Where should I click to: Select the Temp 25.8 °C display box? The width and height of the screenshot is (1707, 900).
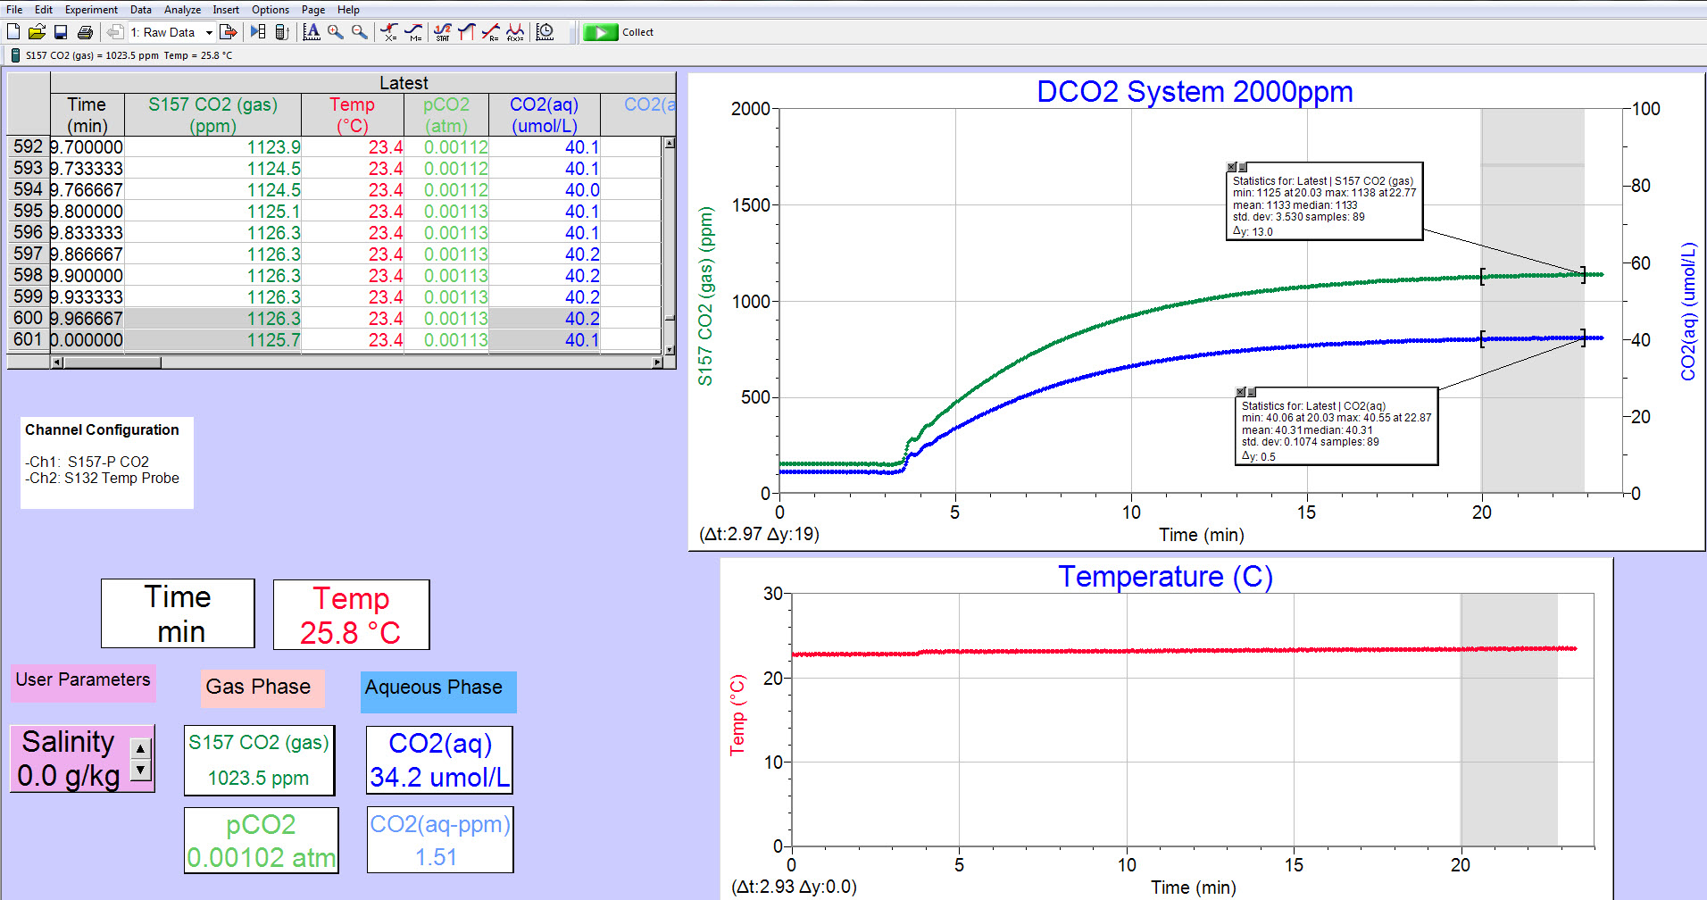(351, 614)
